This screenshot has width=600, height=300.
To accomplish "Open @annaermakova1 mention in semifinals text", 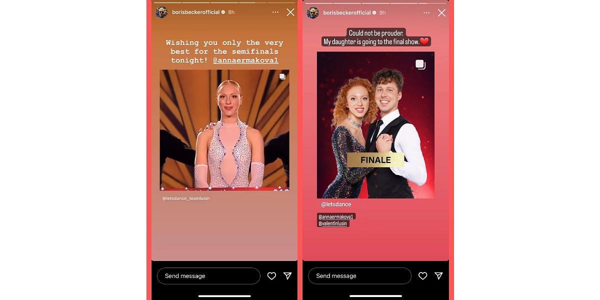I will (x=246, y=60).
